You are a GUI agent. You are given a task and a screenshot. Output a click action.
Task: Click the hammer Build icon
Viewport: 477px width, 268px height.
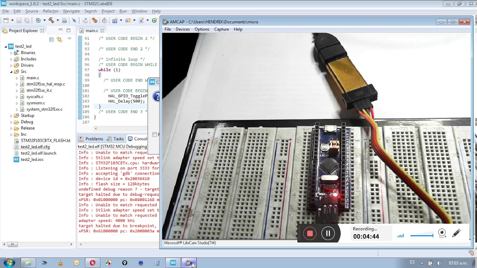point(51,20)
